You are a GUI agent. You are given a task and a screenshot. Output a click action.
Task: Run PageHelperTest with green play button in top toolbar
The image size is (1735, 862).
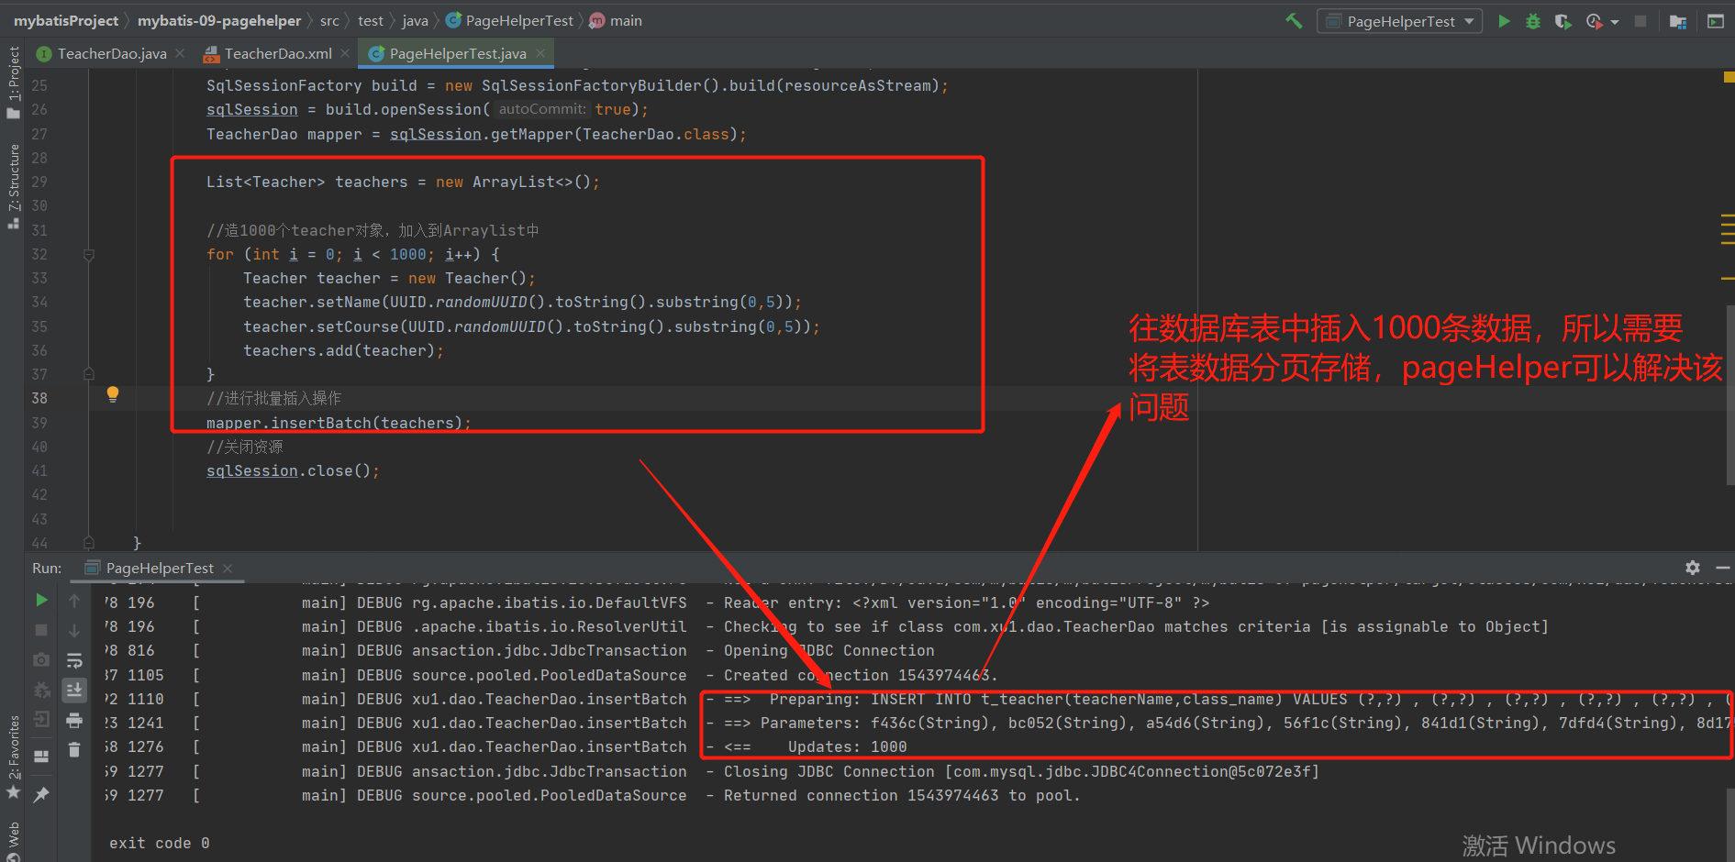pos(1504,21)
